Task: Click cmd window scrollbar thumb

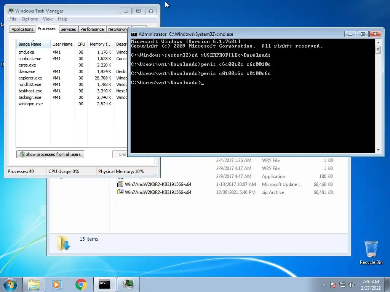Action: pyautogui.click(x=378, y=50)
